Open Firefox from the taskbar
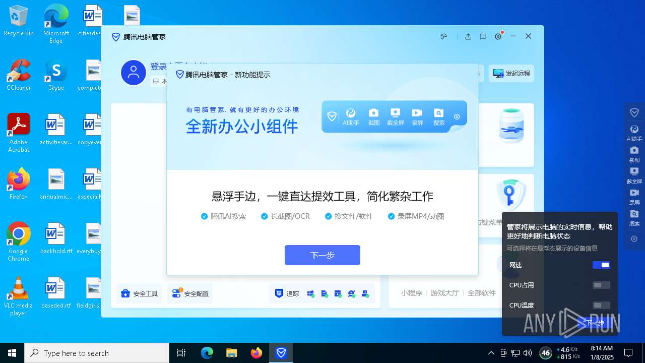Screen dimensions: 645x363 pos(256,353)
